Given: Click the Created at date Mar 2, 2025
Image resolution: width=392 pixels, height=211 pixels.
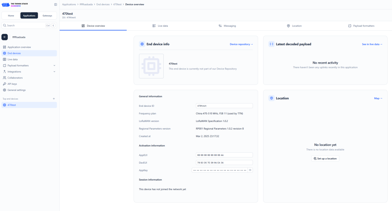Looking at the screenshot, I should pyautogui.click(x=207, y=136).
